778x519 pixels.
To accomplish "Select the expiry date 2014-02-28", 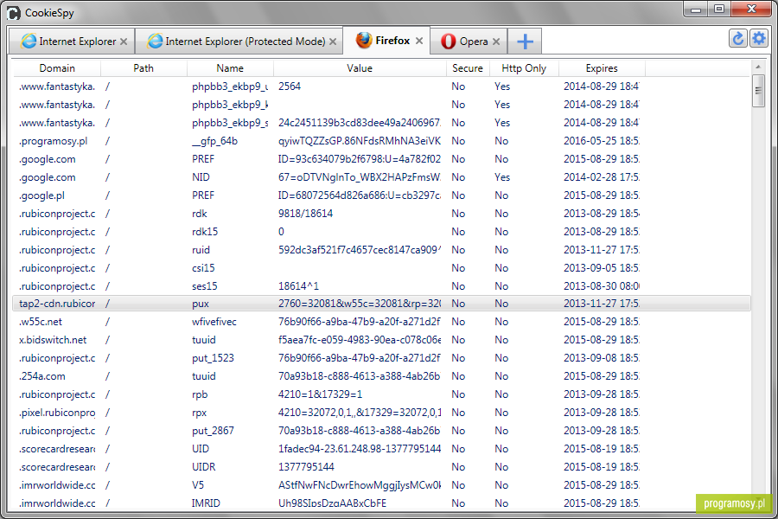I will tap(602, 177).
